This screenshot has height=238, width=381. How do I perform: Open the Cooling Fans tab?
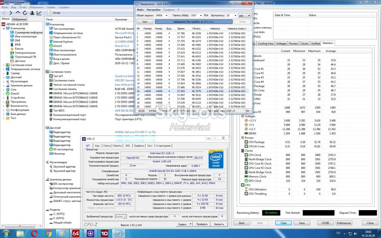pyautogui.click(x=266, y=44)
